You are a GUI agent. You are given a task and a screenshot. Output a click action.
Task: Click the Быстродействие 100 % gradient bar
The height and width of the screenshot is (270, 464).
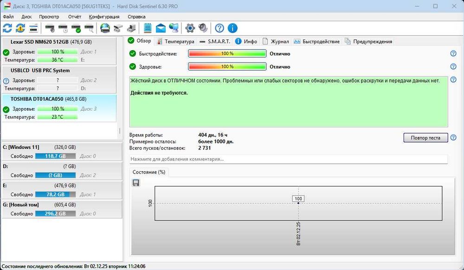227,53
